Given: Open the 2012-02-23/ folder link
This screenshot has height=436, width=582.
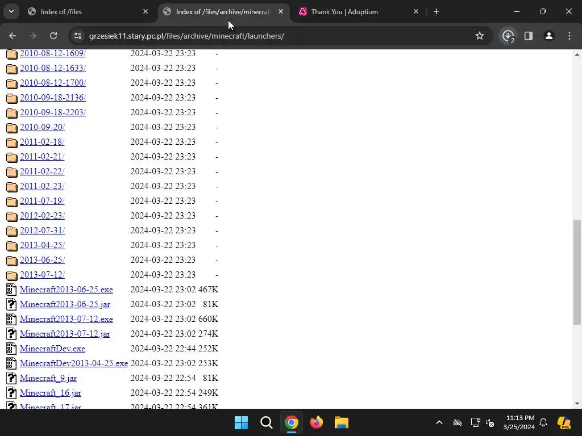Looking at the screenshot, I should [42, 216].
